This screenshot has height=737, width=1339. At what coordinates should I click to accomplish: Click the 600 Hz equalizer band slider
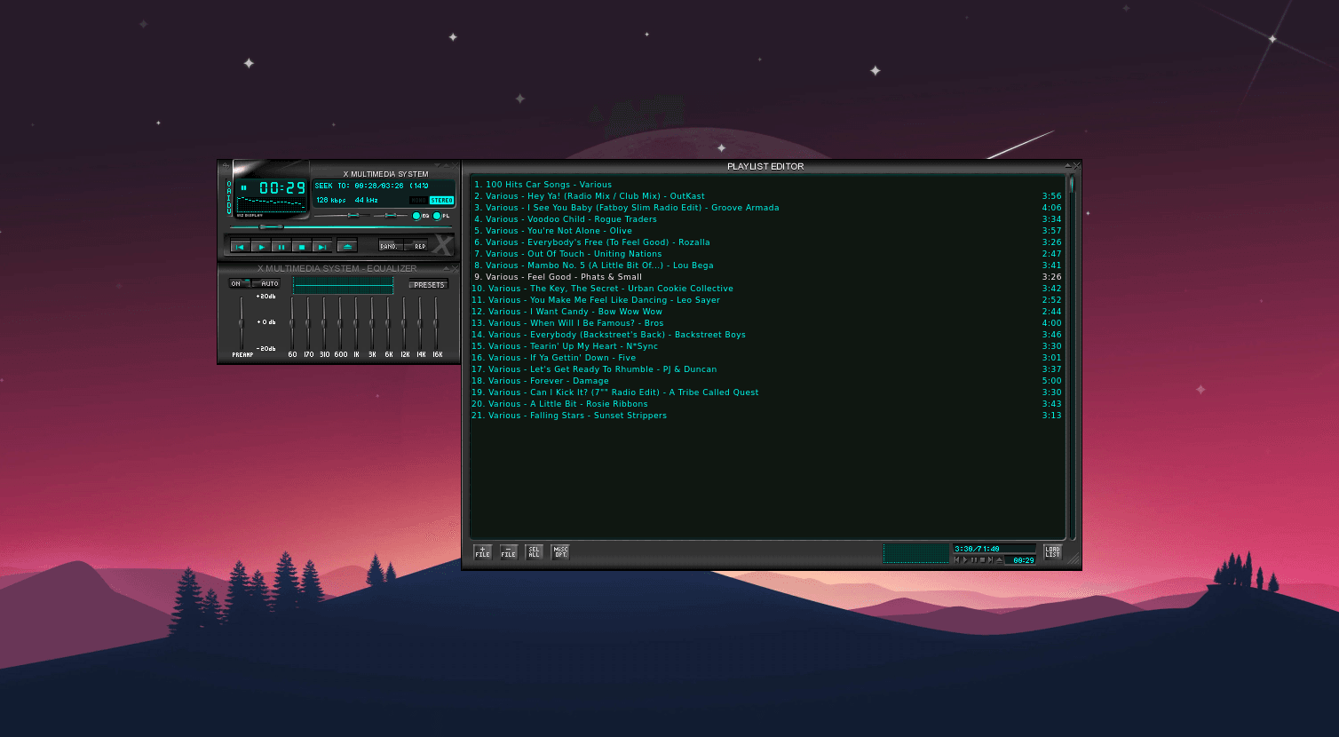(x=339, y=322)
